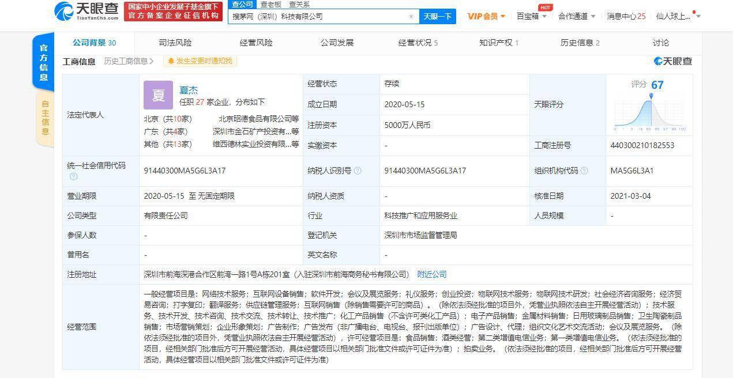Screen dimensions: 733x378
Task: Click the help icon under 统一社会信用代码
Action: pos(73,176)
